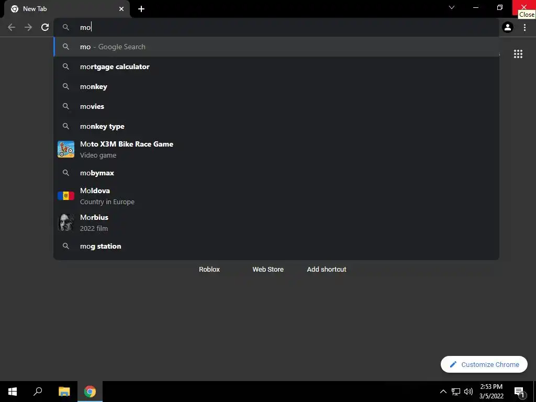Open the Windows Start menu
The image size is (536, 402).
[x=13, y=392]
